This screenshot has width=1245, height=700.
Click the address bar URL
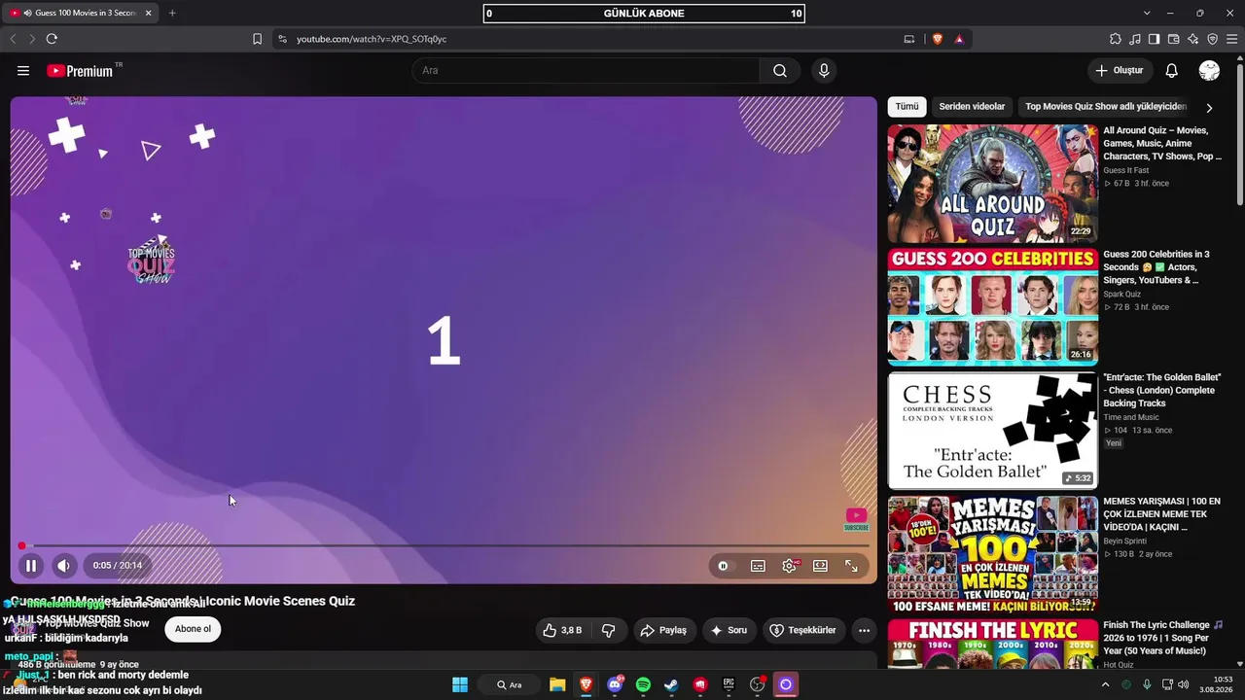click(x=372, y=39)
